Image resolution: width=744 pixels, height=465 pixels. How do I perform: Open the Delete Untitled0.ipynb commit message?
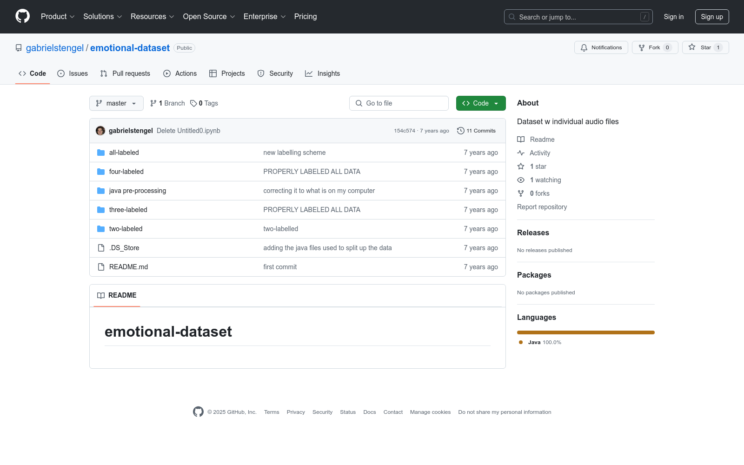pos(188,131)
